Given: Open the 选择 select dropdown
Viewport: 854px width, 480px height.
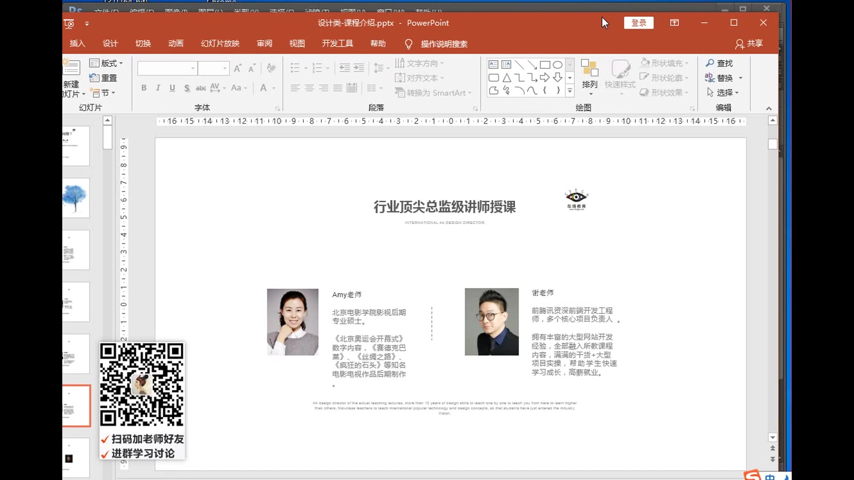Looking at the screenshot, I should (723, 92).
